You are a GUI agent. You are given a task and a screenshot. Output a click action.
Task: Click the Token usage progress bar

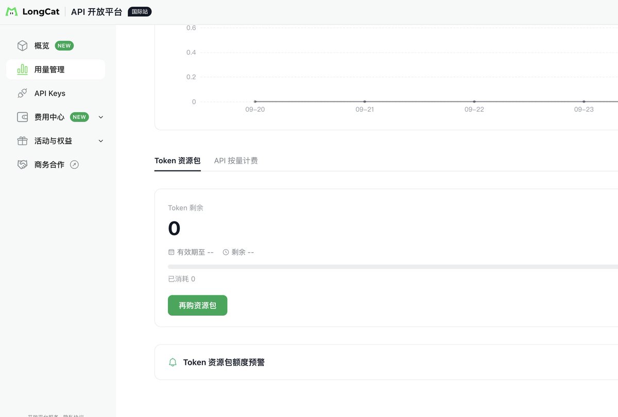[x=393, y=267]
